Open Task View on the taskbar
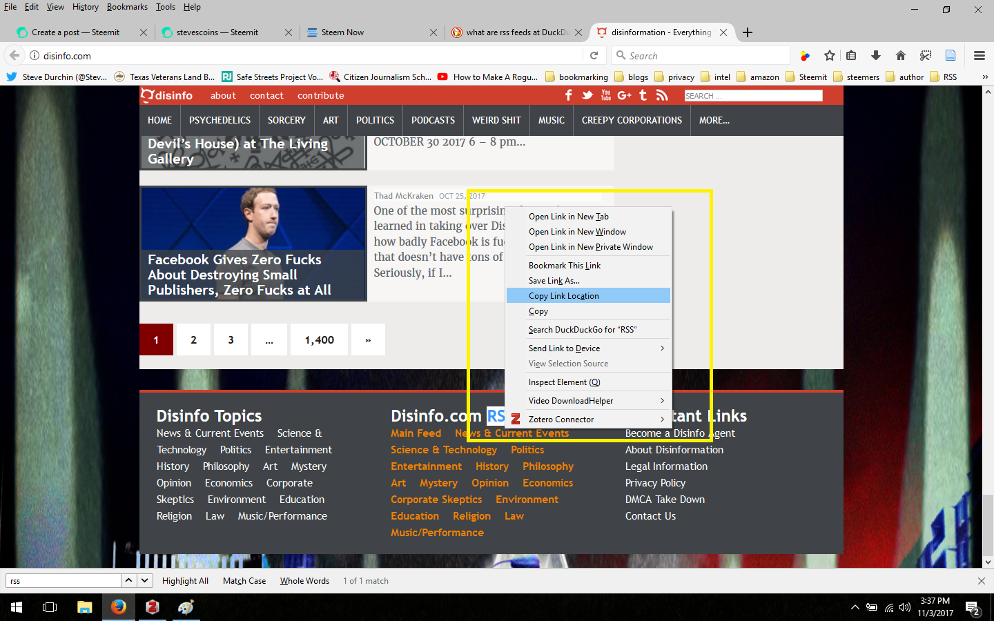 [50, 607]
